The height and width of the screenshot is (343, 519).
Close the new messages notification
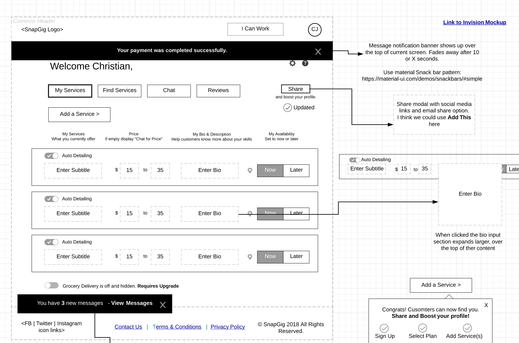(163, 305)
